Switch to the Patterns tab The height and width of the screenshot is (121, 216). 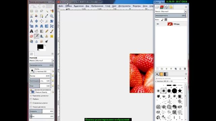pos(161,74)
